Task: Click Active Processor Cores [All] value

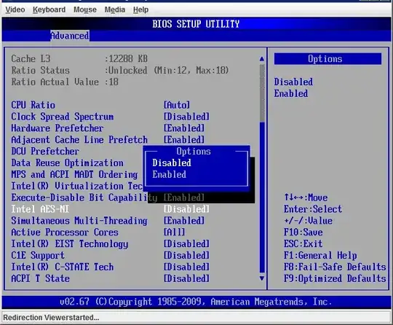Action: (x=175, y=232)
